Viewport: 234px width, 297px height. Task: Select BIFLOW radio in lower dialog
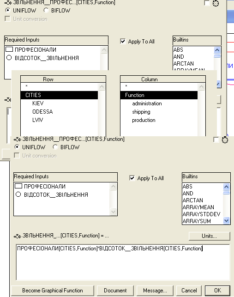[x=55, y=147]
